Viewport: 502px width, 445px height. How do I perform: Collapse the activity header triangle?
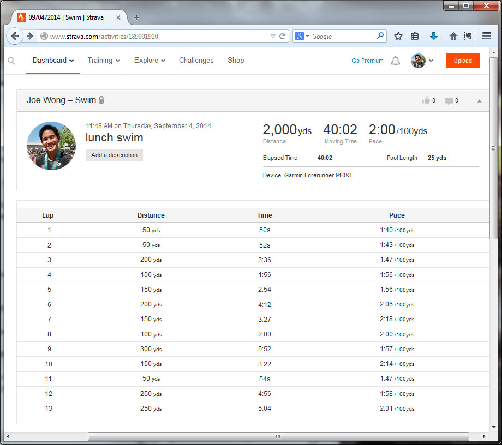(x=479, y=101)
